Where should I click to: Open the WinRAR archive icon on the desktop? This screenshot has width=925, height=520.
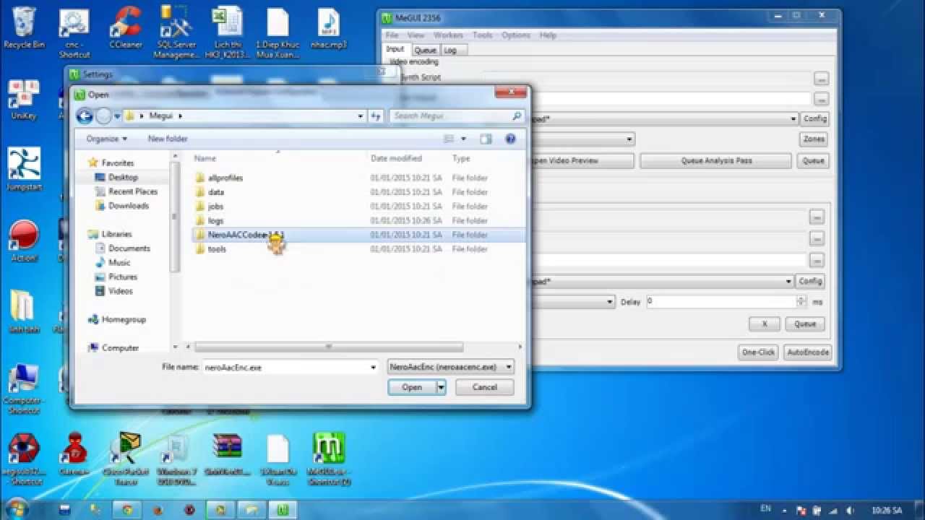227,454
